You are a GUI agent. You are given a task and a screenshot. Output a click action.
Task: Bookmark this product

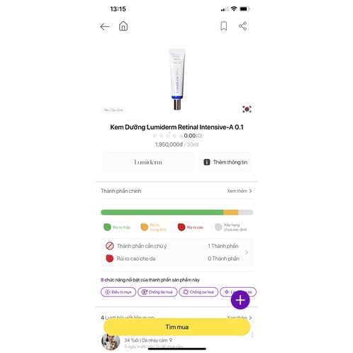[x=223, y=26]
